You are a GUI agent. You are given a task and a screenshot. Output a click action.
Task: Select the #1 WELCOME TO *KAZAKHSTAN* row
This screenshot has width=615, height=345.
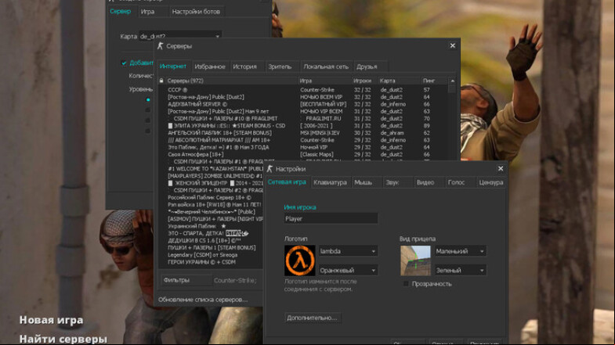click(x=211, y=169)
